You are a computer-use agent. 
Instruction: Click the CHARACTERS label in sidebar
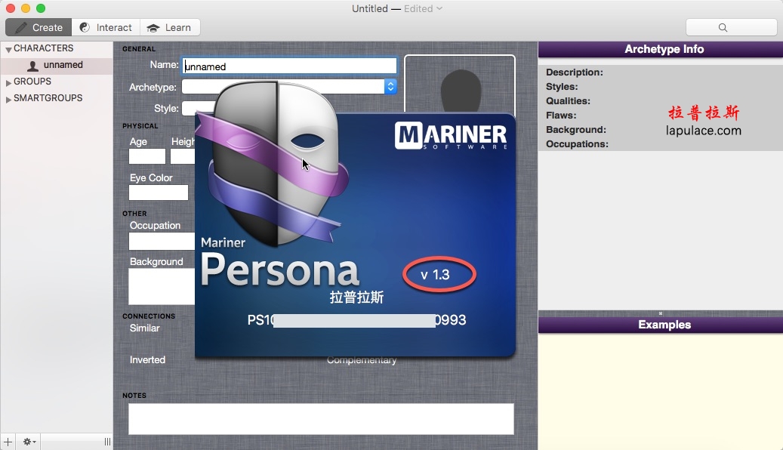tap(44, 48)
